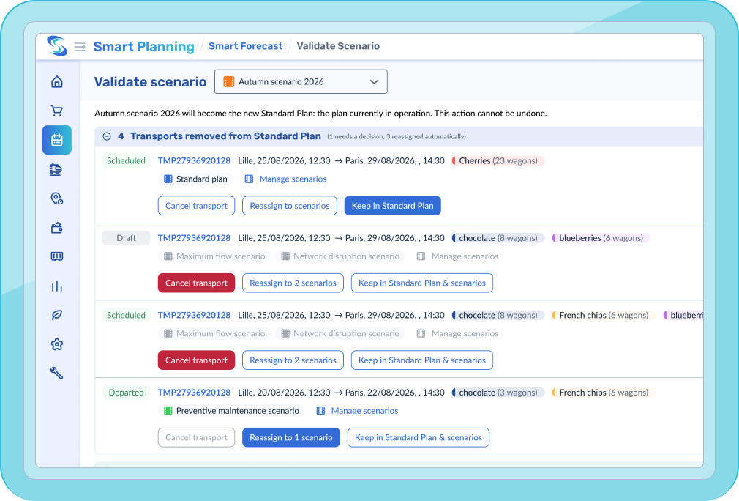Image resolution: width=739 pixels, height=501 pixels.
Task: Open the wallet sidebar icon
Action: click(57, 228)
